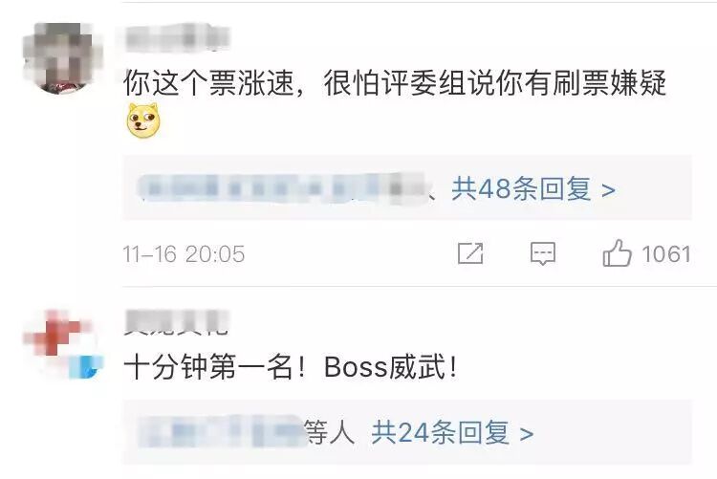
Task: Tap the 1061 like count
Action: tap(666, 254)
